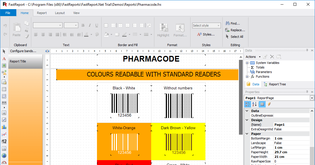This screenshot has width=315, height=165.
Task: Align text right
Action: click(x=50, y=34)
